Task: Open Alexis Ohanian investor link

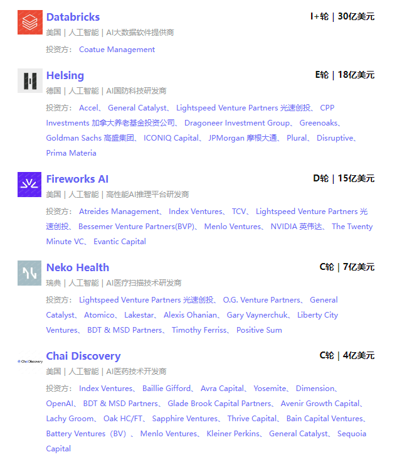Action: pyautogui.click(x=190, y=315)
